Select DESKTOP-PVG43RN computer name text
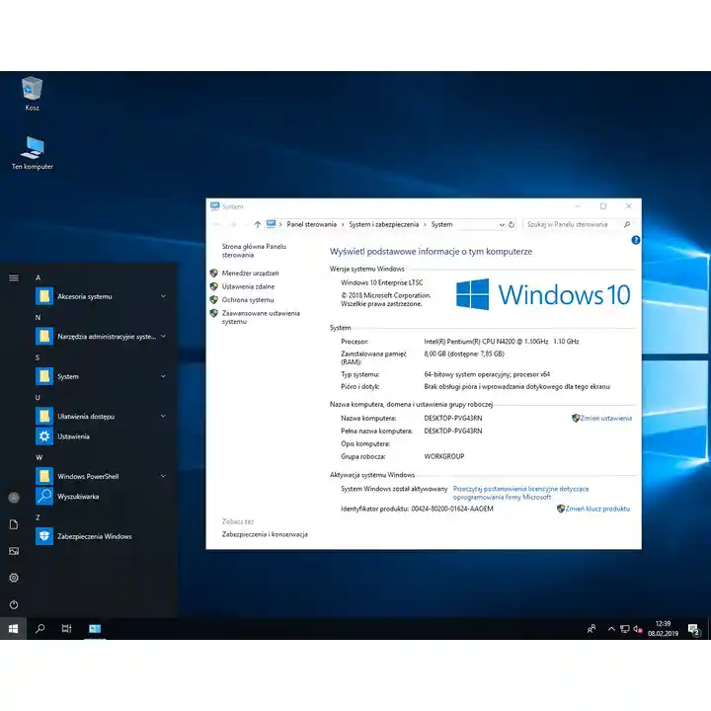Screen dimensions: 711x711 [453, 418]
